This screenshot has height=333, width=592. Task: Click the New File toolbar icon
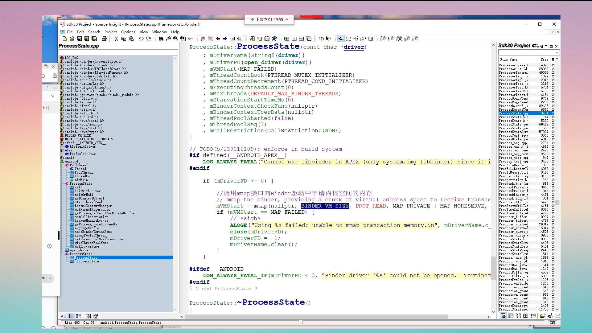[64, 39]
